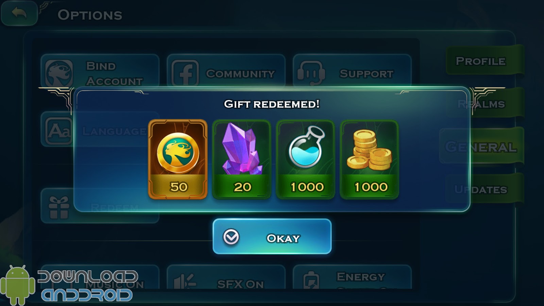Screen dimensions: 544x306
Task: Open the Profile tab
Action: tap(481, 61)
